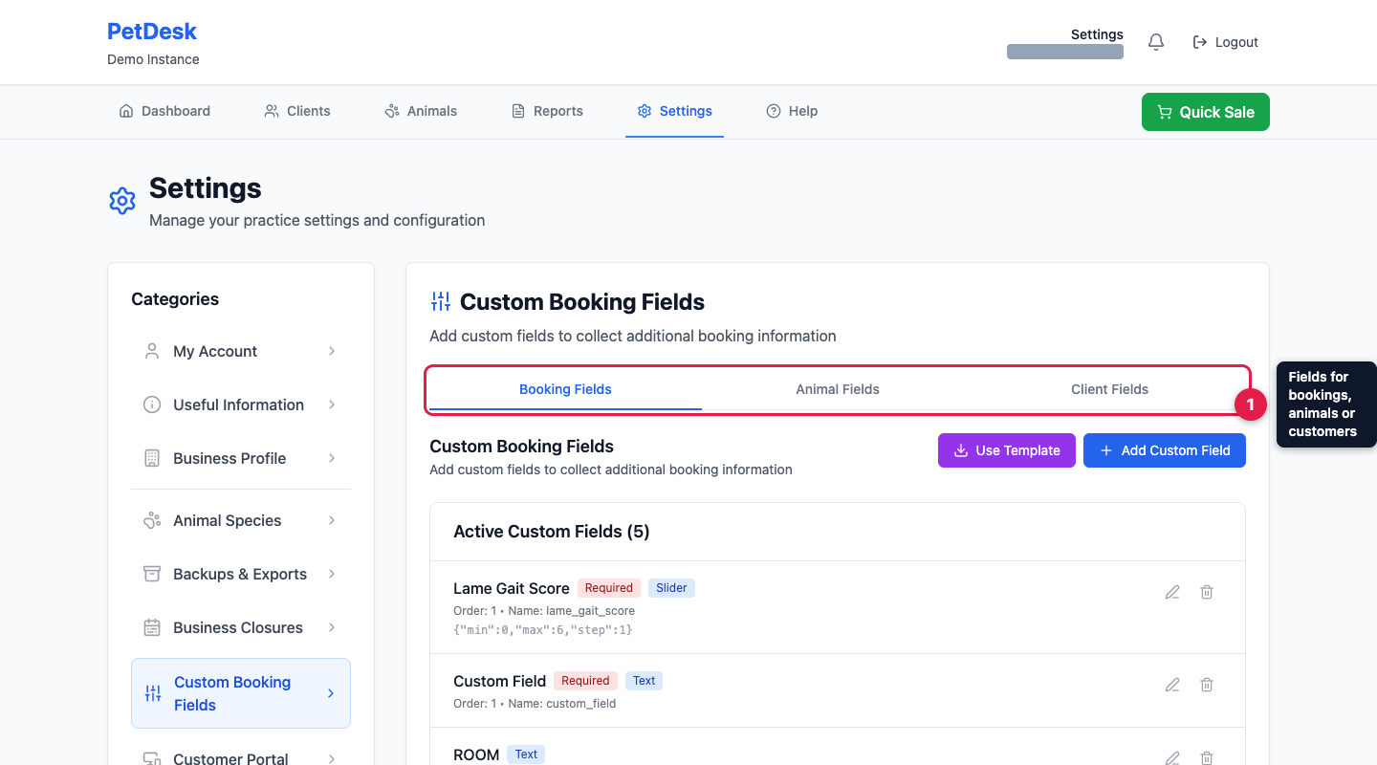Click the shopping cart icon in Quick Sale
Image resolution: width=1377 pixels, height=765 pixels.
point(1165,112)
